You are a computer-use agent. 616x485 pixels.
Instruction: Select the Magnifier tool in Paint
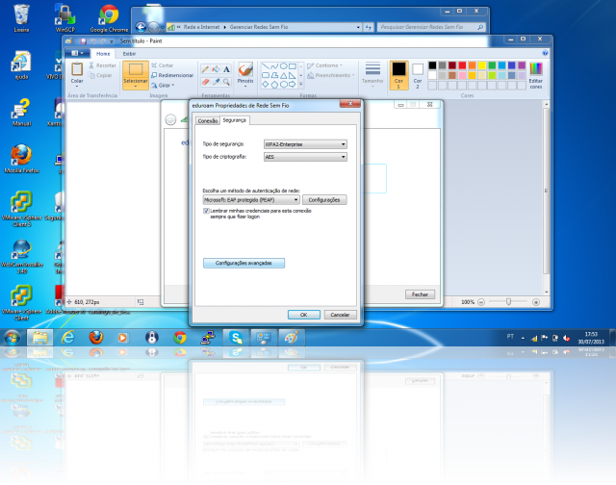[226, 82]
